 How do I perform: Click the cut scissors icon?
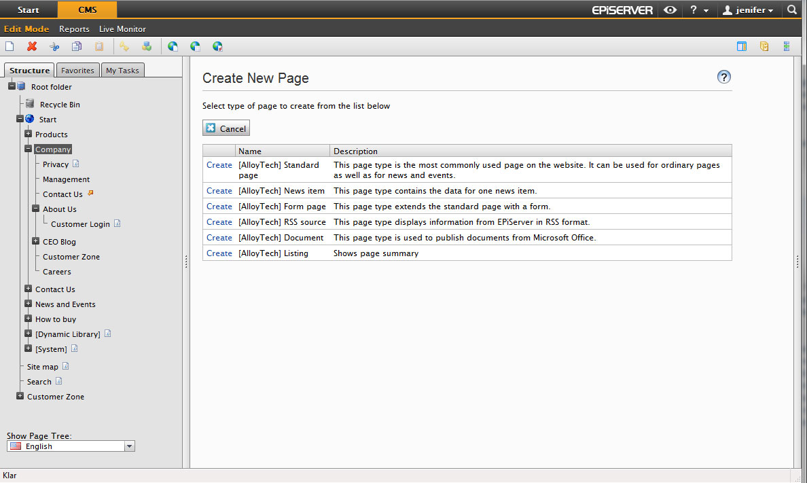[x=54, y=47]
